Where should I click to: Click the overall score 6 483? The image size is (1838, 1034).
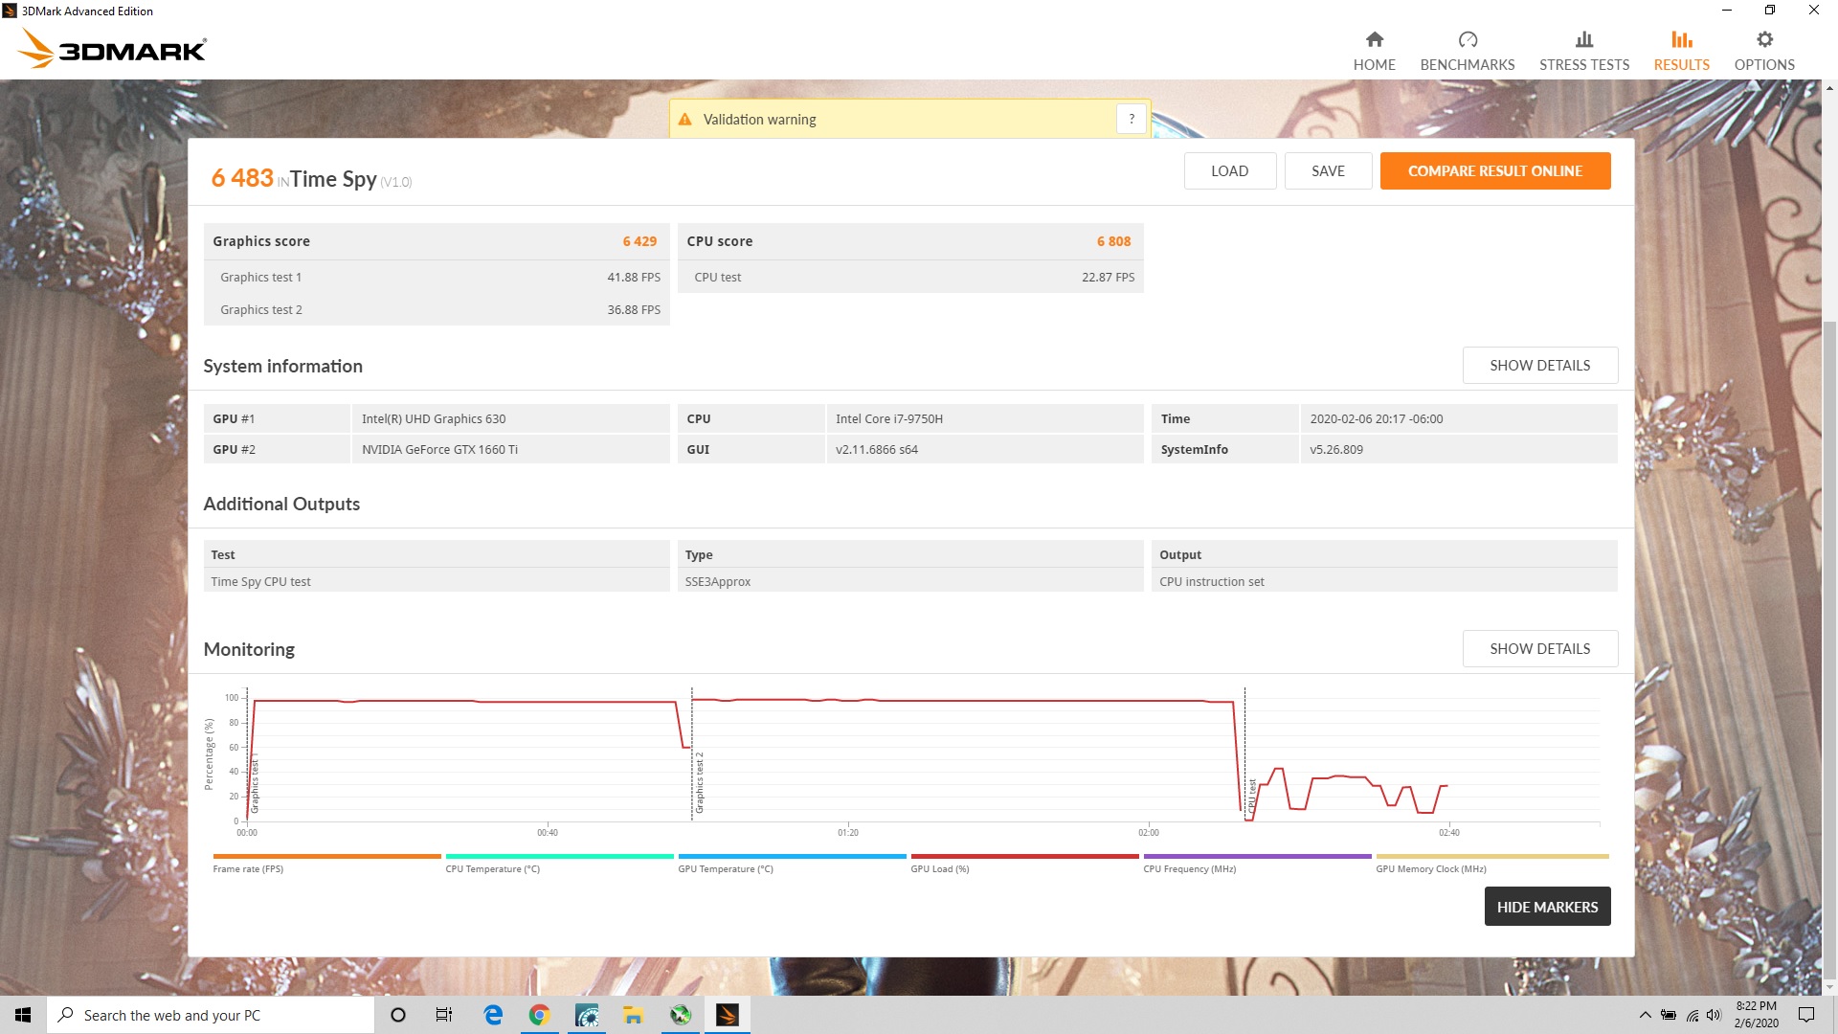click(x=242, y=178)
